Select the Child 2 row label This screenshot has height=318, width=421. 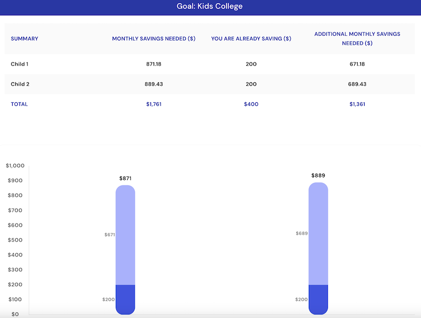click(20, 84)
